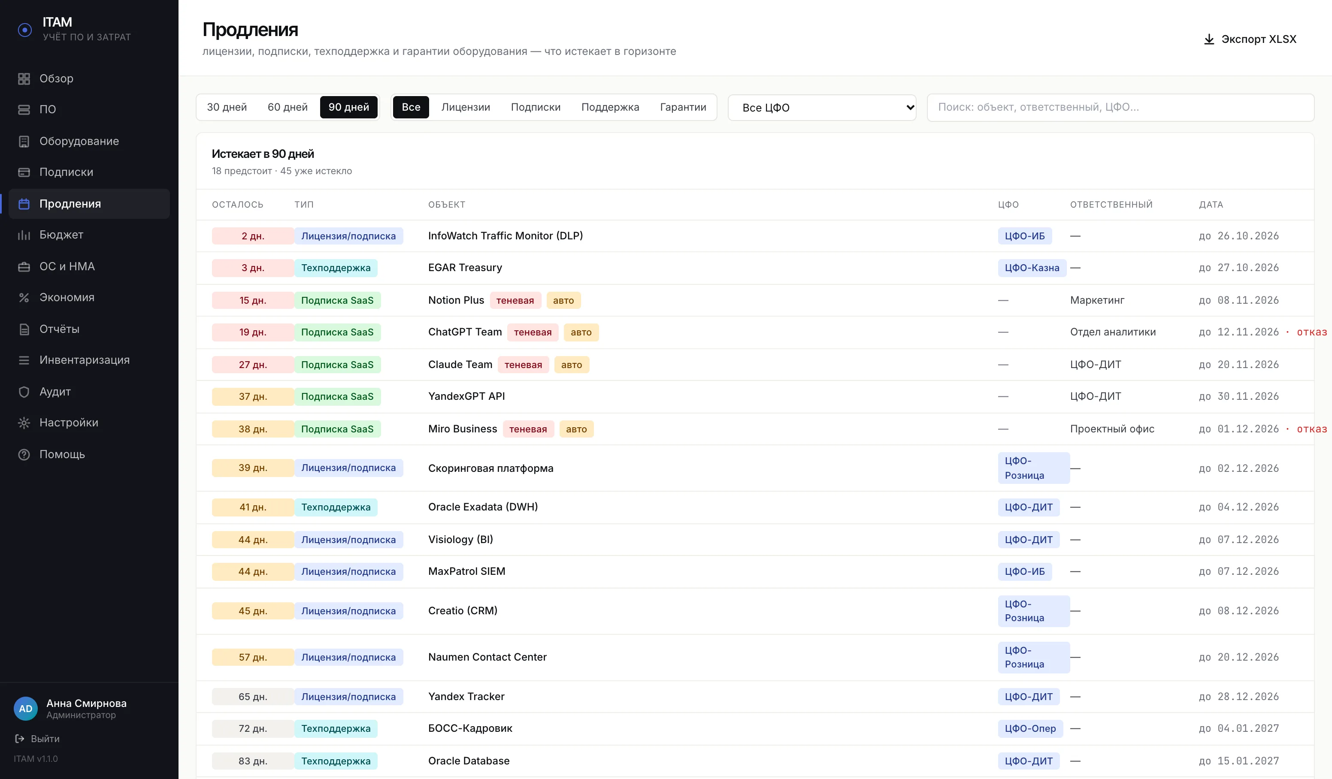This screenshot has width=1332, height=779.
Task: Filter by Гарантии type
Action: 683,107
